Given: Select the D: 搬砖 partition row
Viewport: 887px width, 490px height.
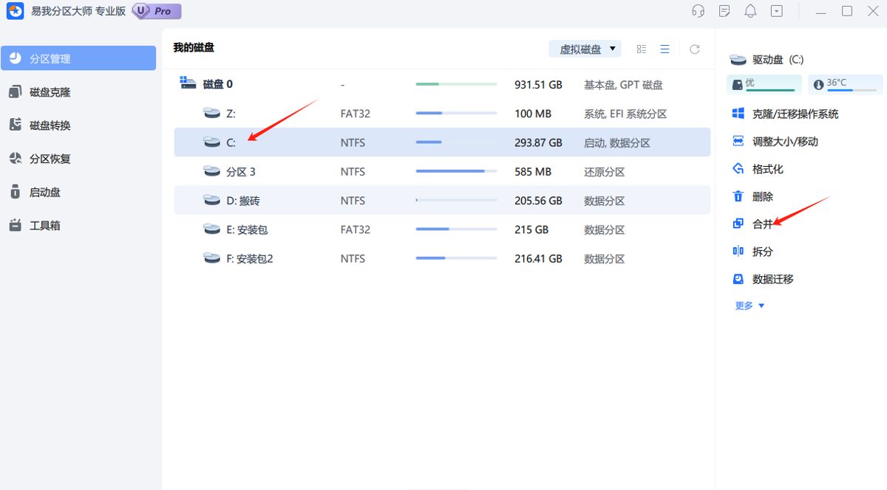Looking at the screenshot, I should click(x=442, y=201).
